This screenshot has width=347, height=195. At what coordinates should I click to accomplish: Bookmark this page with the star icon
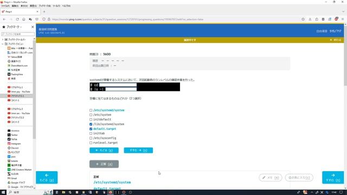(303, 19)
